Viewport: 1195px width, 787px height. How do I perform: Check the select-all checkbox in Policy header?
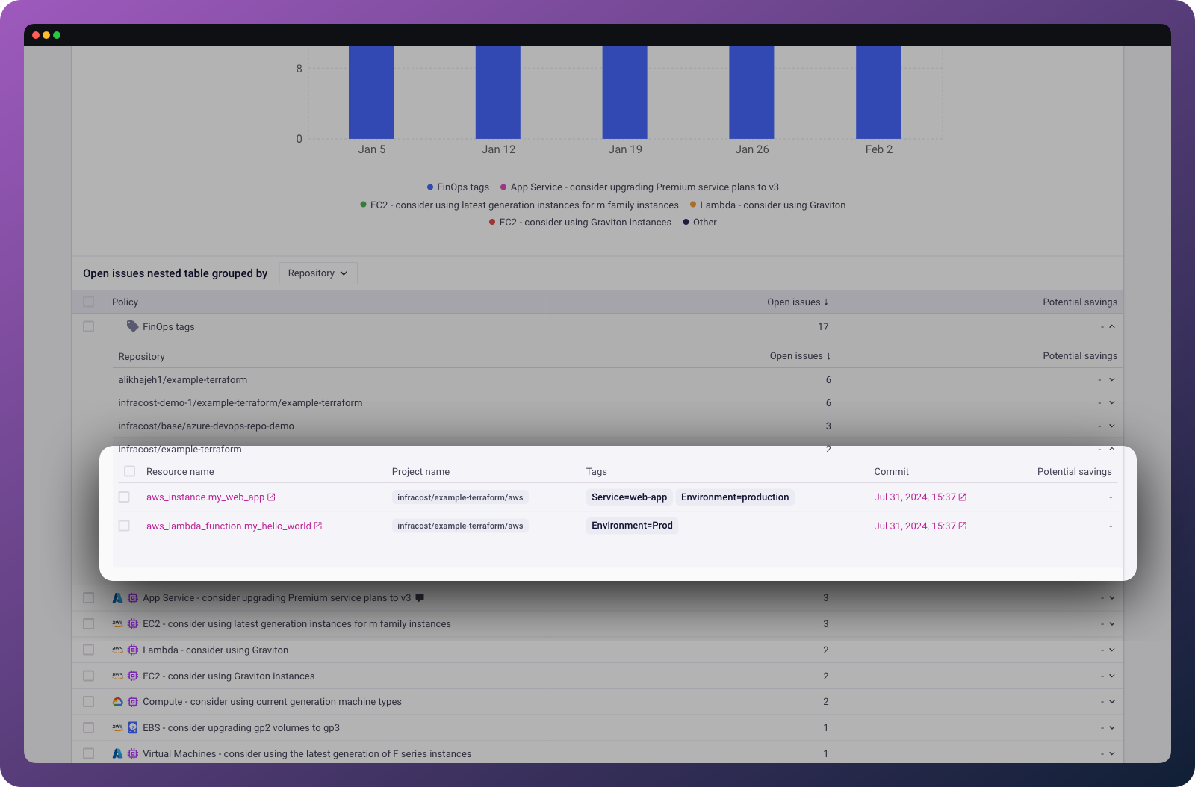coord(88,302)
